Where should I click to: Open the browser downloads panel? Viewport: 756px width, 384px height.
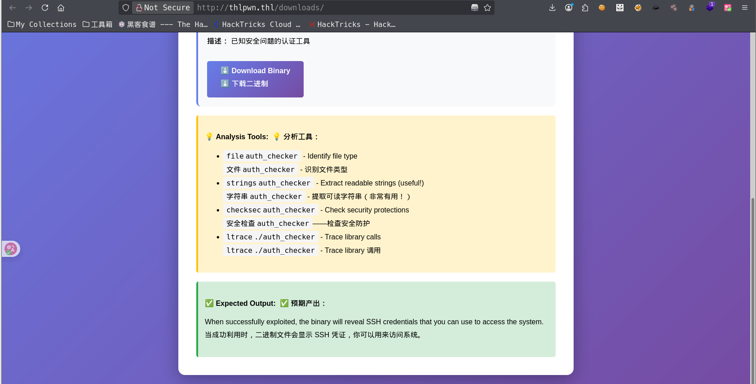click(552, 8)
